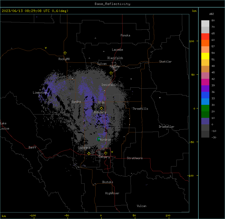225x219 pixels.
Task: Select the magenta 39-42 dBZ legend swatch
Action: [205, 82]
